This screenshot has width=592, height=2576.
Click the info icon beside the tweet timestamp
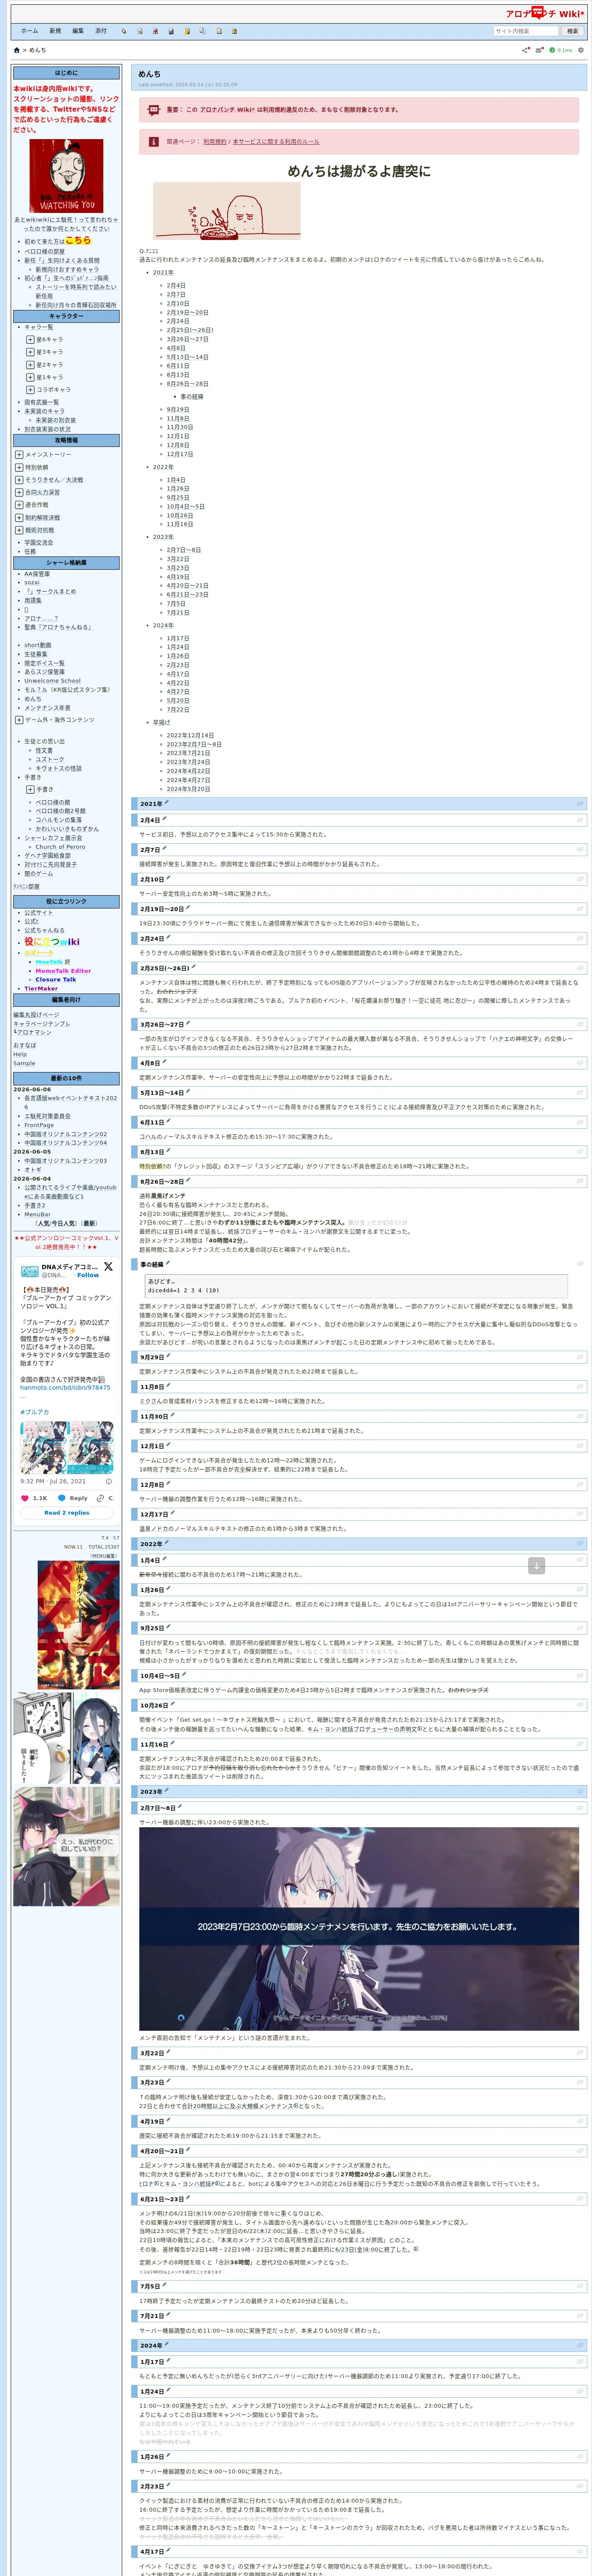tap(109, 1481)
